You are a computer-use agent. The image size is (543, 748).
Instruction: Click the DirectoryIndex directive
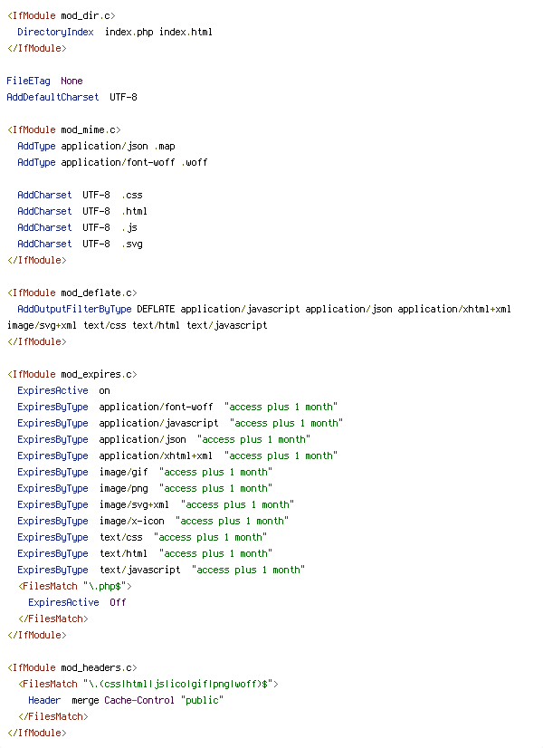(x=55, y=32)
